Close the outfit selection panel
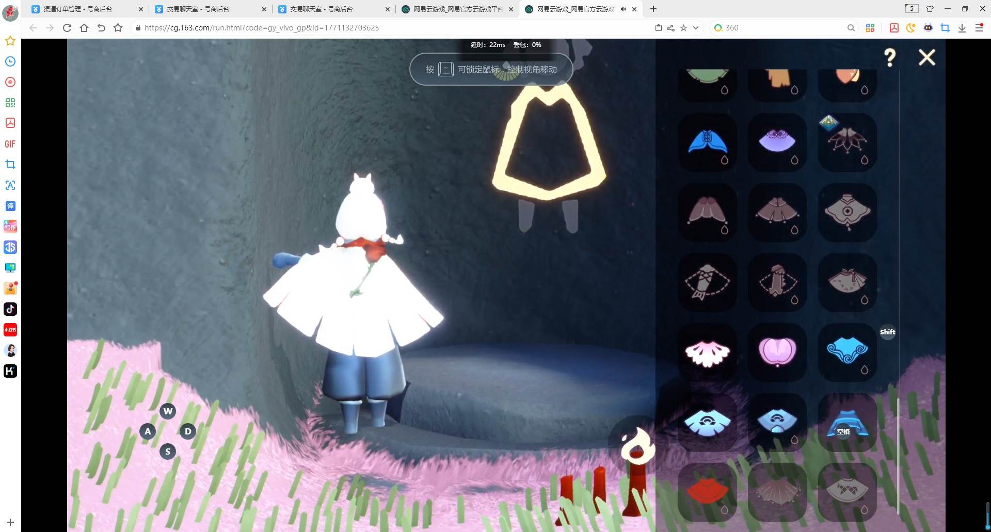The height and width of the screenshot is (532, 991). point(926,57)
